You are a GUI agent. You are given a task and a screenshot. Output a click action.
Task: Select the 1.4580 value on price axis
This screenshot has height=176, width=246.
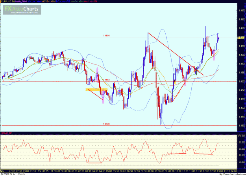click(x=242, y=55)
